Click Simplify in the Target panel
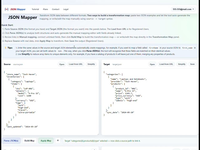Viewport: 200px width, 150px height. click(182, 64)
